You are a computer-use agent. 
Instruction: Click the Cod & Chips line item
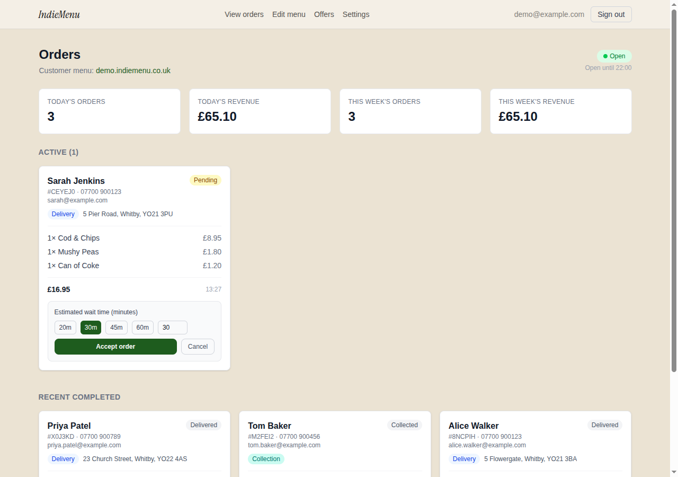coord(135,238)
